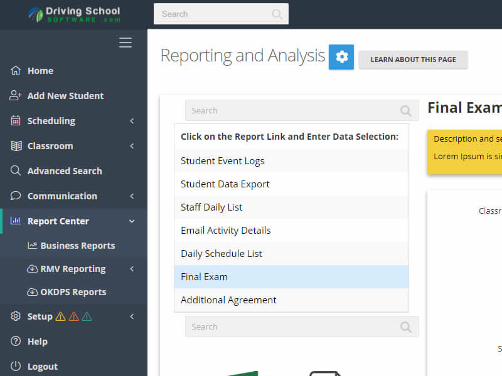Click the blue settings gear icon

pos(341,57)
